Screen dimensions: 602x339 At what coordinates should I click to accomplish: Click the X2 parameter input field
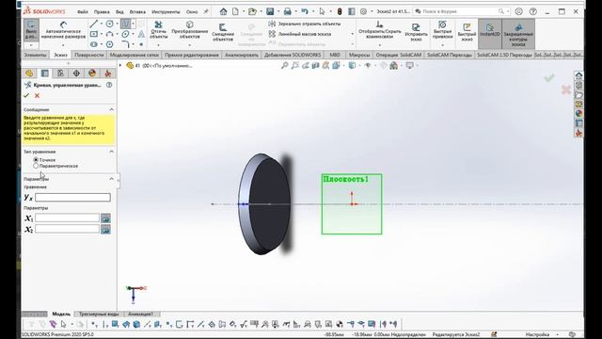click(67, 229)
